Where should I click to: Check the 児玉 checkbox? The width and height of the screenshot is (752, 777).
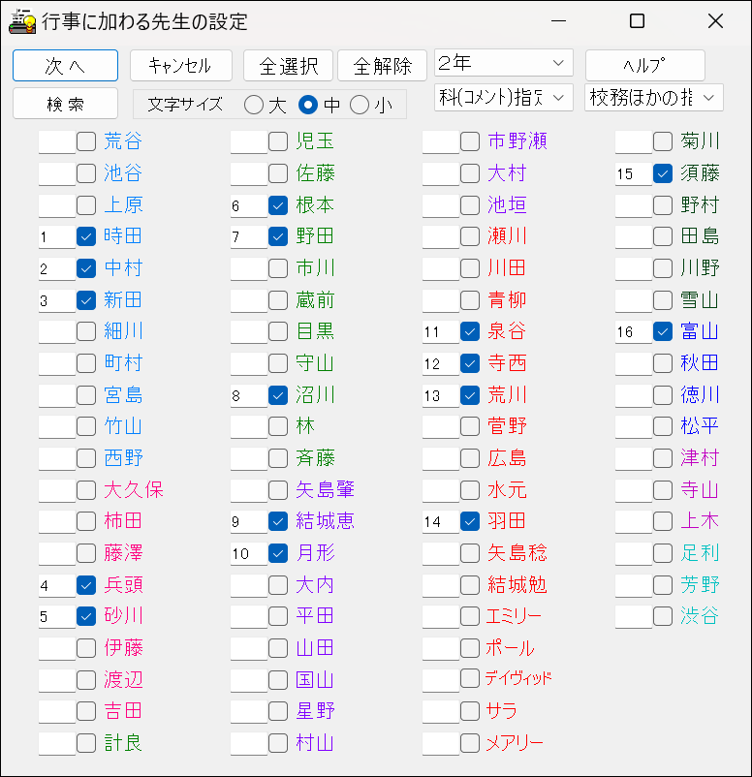point(278,141)
